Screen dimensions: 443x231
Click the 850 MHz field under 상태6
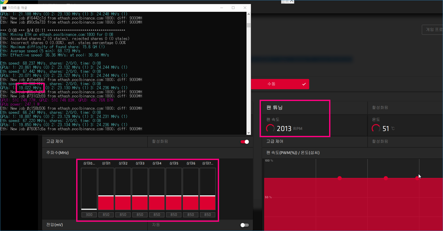(191, 215)
